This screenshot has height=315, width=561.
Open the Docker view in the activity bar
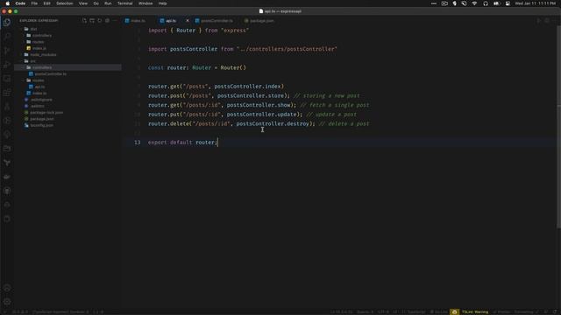coord(7,177)
